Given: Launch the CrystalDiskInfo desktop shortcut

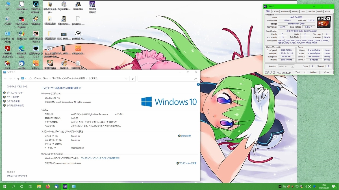Looking at the screenshot, I should (64, 6).
